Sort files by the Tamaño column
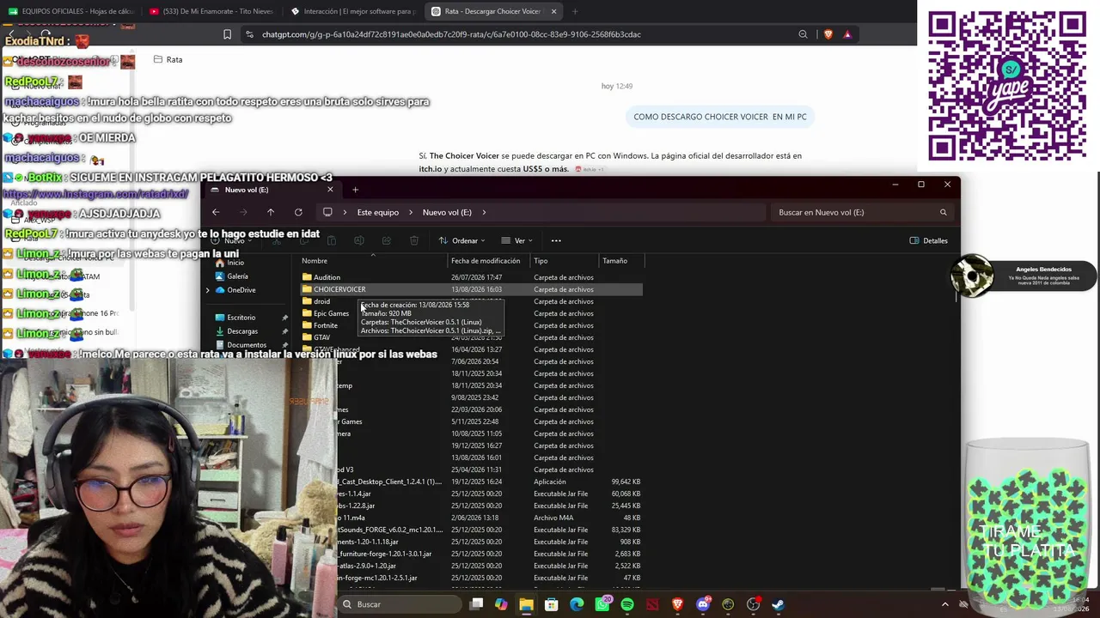Image resolution: width=1100 pixels, height=618 pixels. (614, 261)
